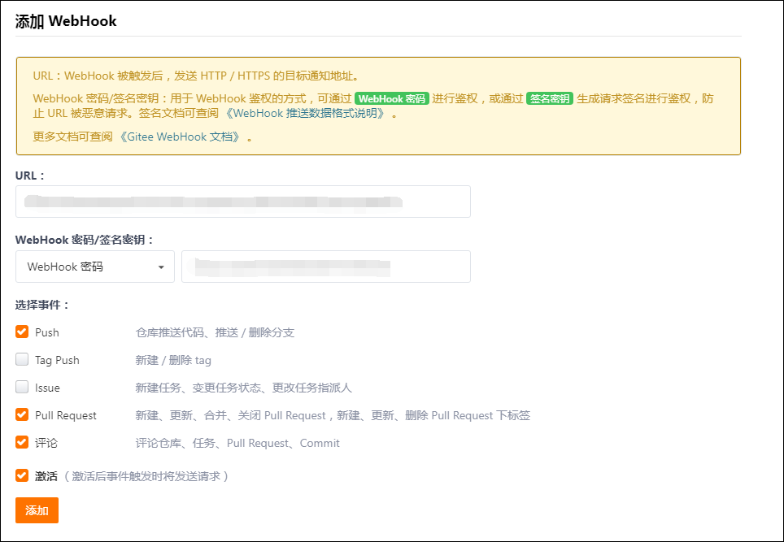This screenshot has height=542, width=784.
Task: Click the 选择事件 section label
Action: [x=42, y=305]
